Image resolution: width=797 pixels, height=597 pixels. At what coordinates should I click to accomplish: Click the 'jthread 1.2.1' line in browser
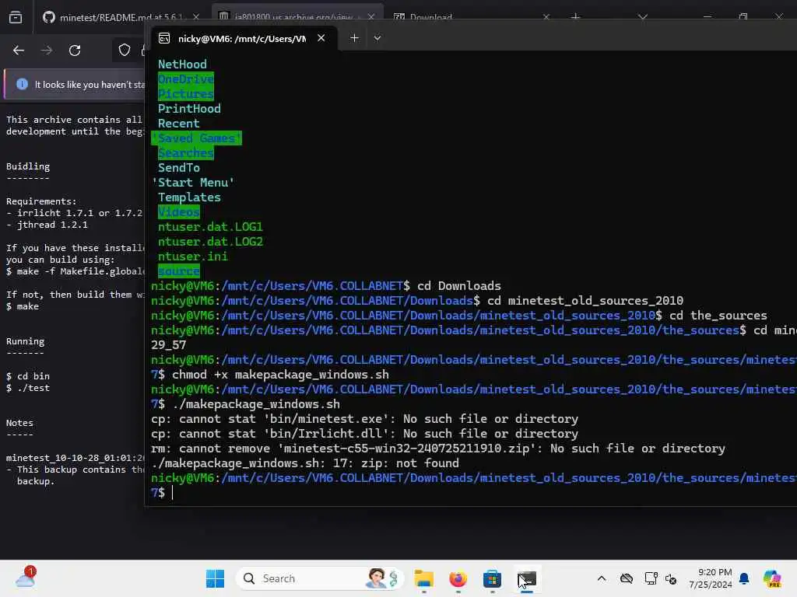pos(47,225)
